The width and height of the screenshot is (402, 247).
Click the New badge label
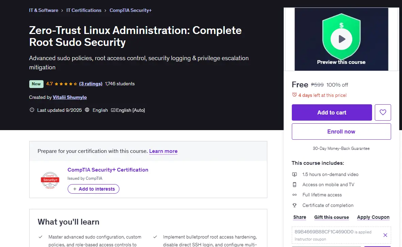(x=36, y=84)
